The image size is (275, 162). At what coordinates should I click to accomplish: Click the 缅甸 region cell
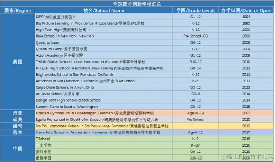[x=18, y=126]
